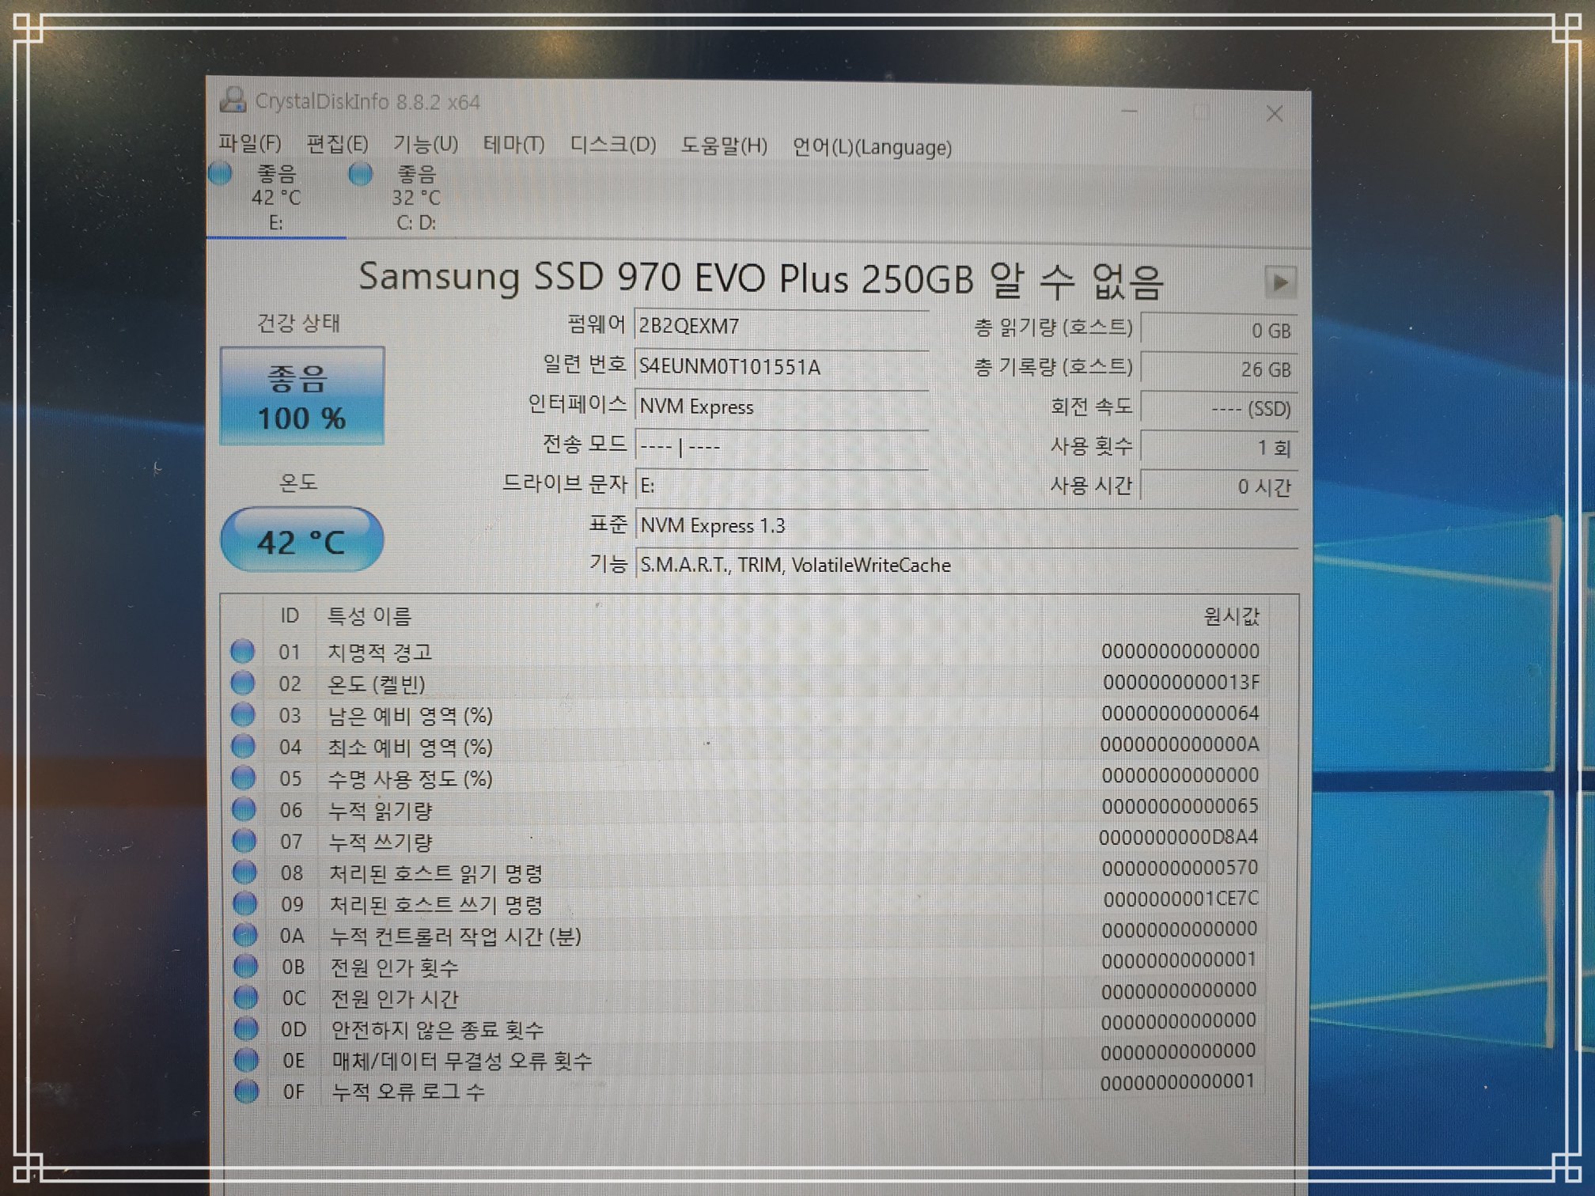Click status circle for attribute 0F row

(246, 1092)
